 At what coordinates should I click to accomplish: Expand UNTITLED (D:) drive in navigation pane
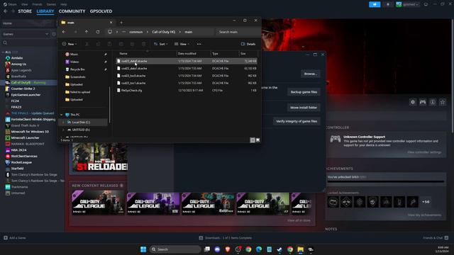click(x=63, y=130)
